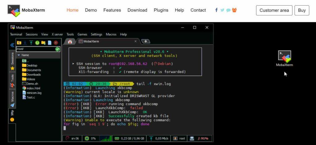The height and width of the screenshot is (145, 316).
Task: Click the download file toolbar icon
Action: pyautogui.click(x=25, y=43)
